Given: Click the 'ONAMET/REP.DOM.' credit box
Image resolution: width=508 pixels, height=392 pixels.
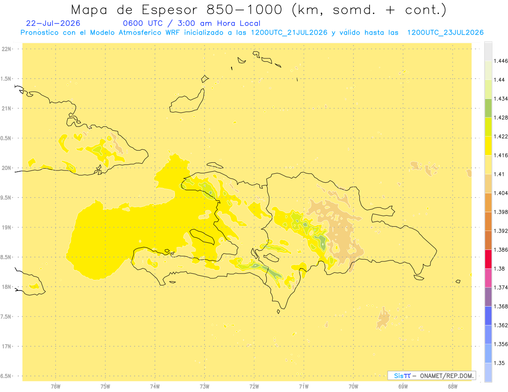Looking at the screenshot, I should 432,376.
